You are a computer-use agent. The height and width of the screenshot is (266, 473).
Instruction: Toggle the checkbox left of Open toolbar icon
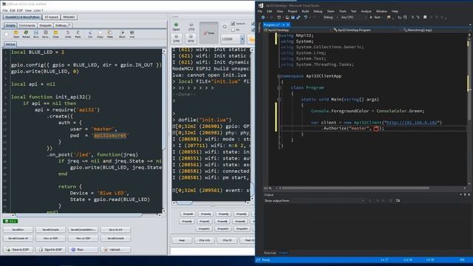tap(7, 34)
